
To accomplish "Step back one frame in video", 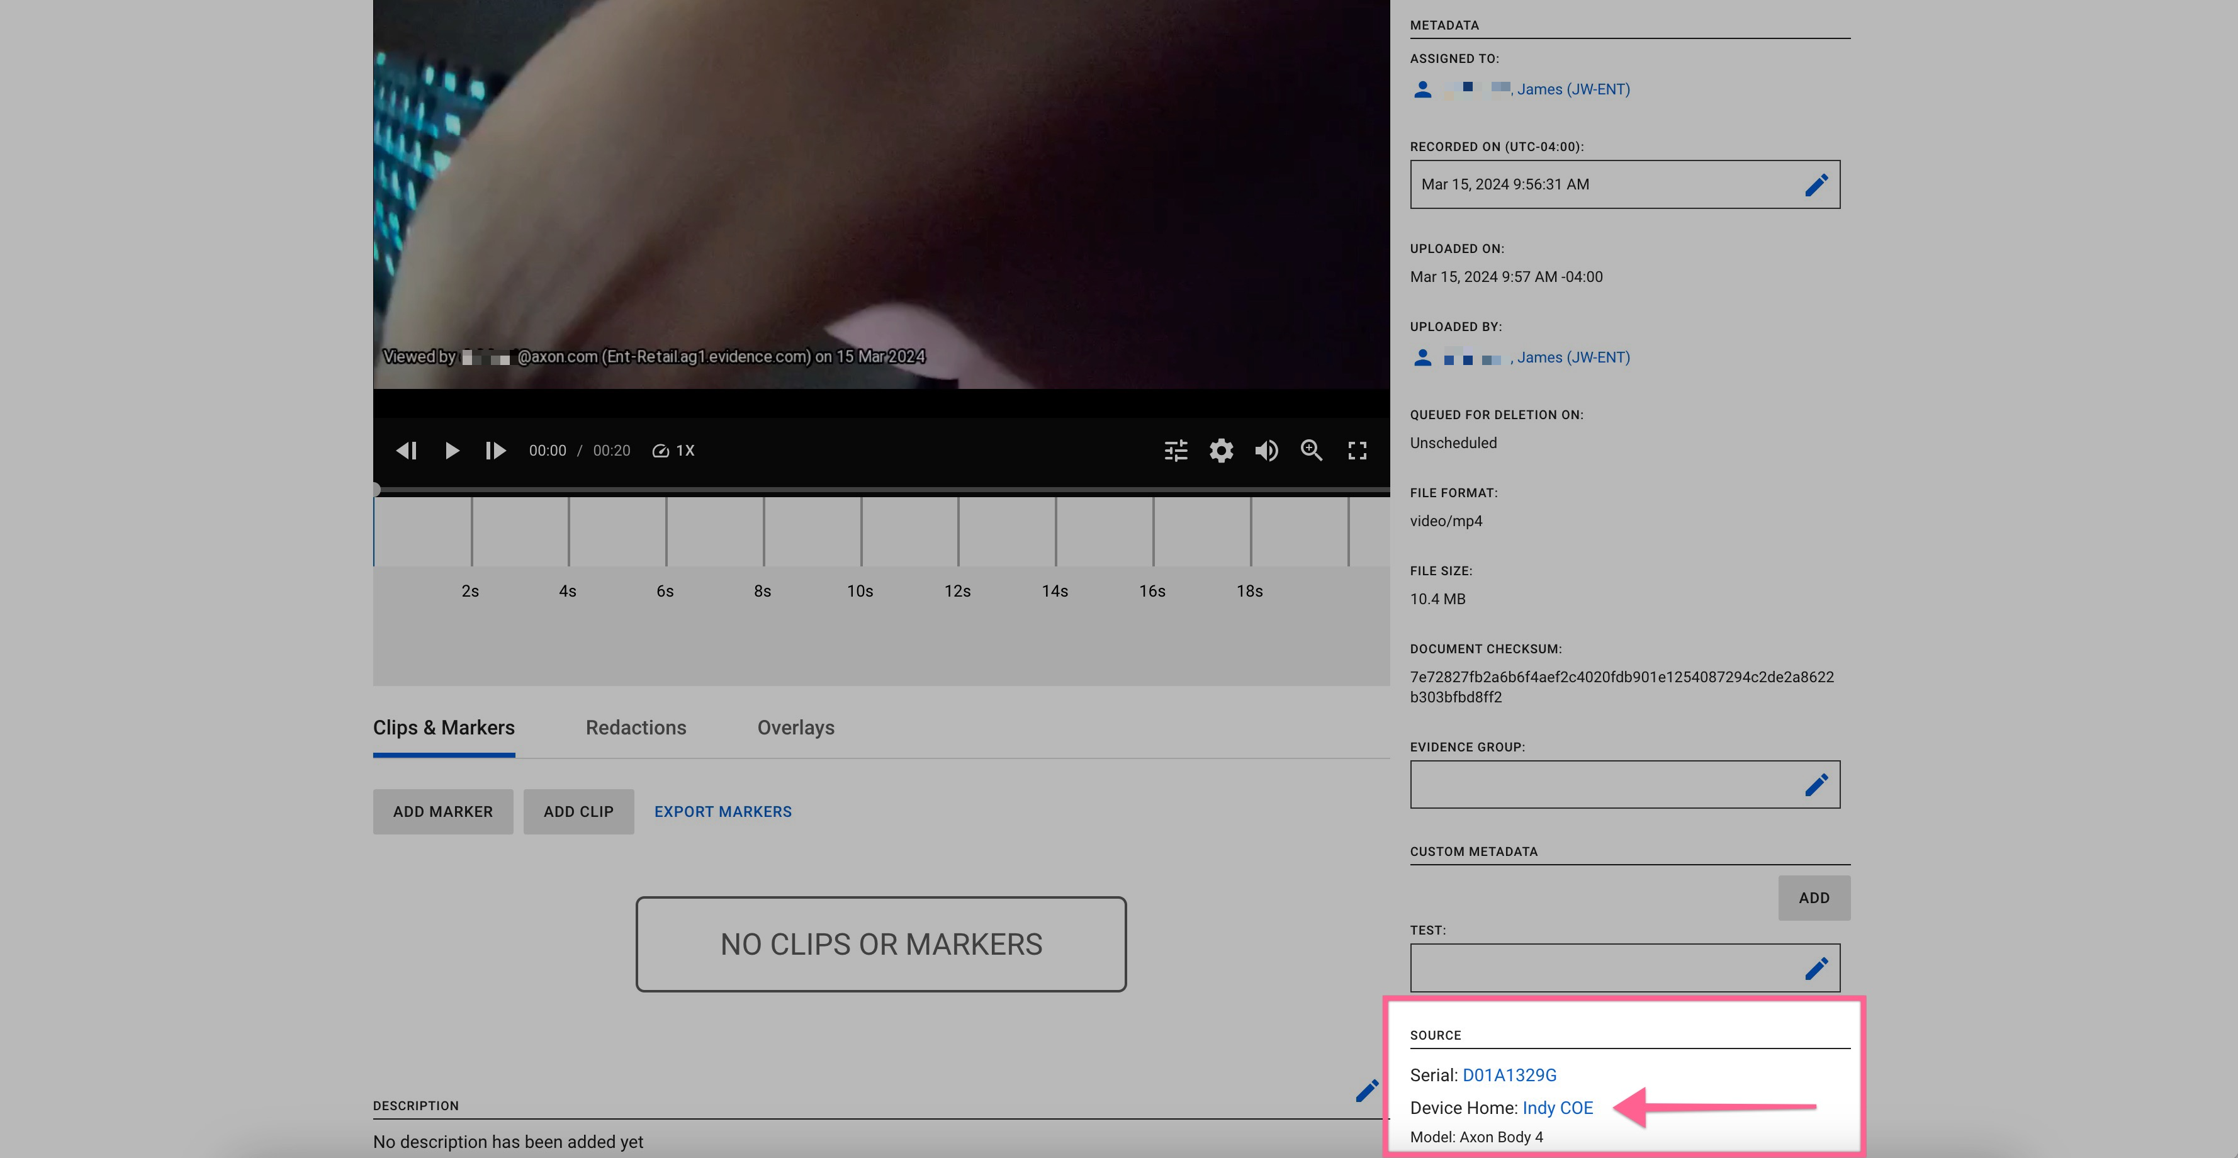I will 407,450.
